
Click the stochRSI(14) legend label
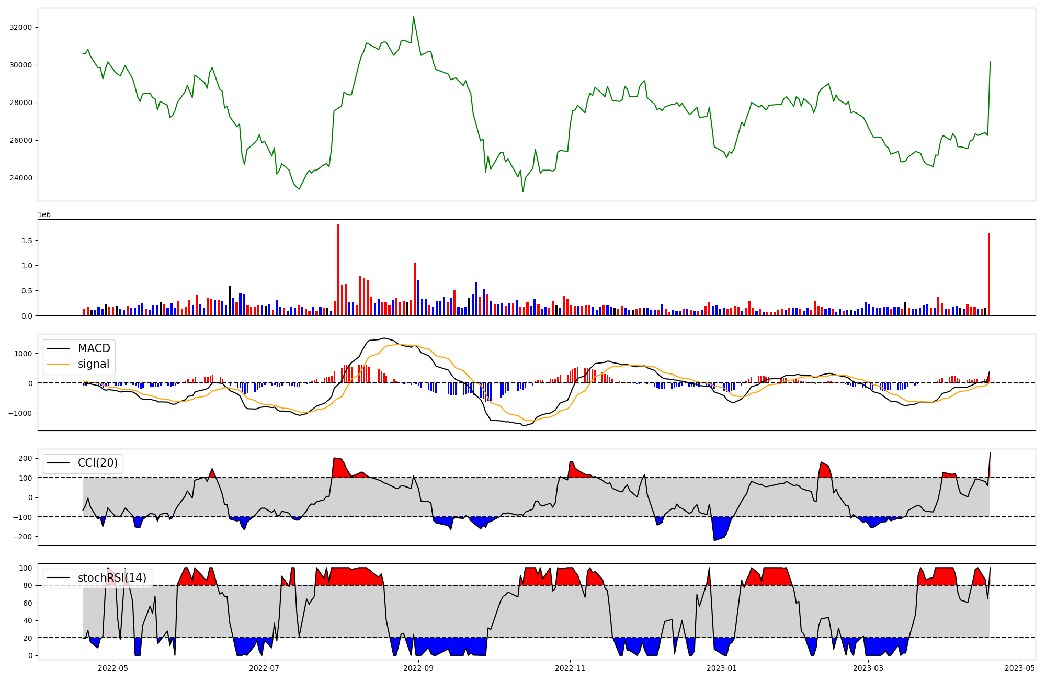pos(112,578)
